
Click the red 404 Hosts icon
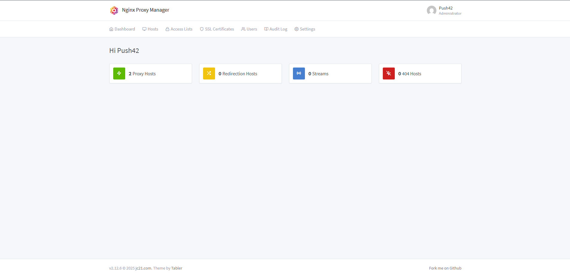[388, 73]
